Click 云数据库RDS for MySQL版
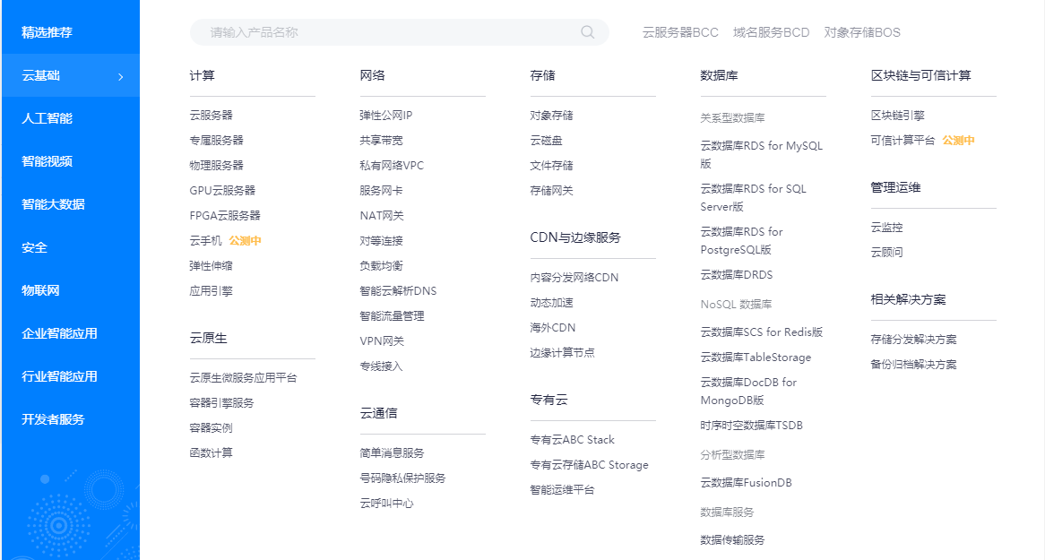1045x560 pixels. tap(761, 146)
